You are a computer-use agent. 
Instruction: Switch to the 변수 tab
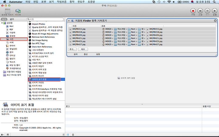click(x=12, y=19)
